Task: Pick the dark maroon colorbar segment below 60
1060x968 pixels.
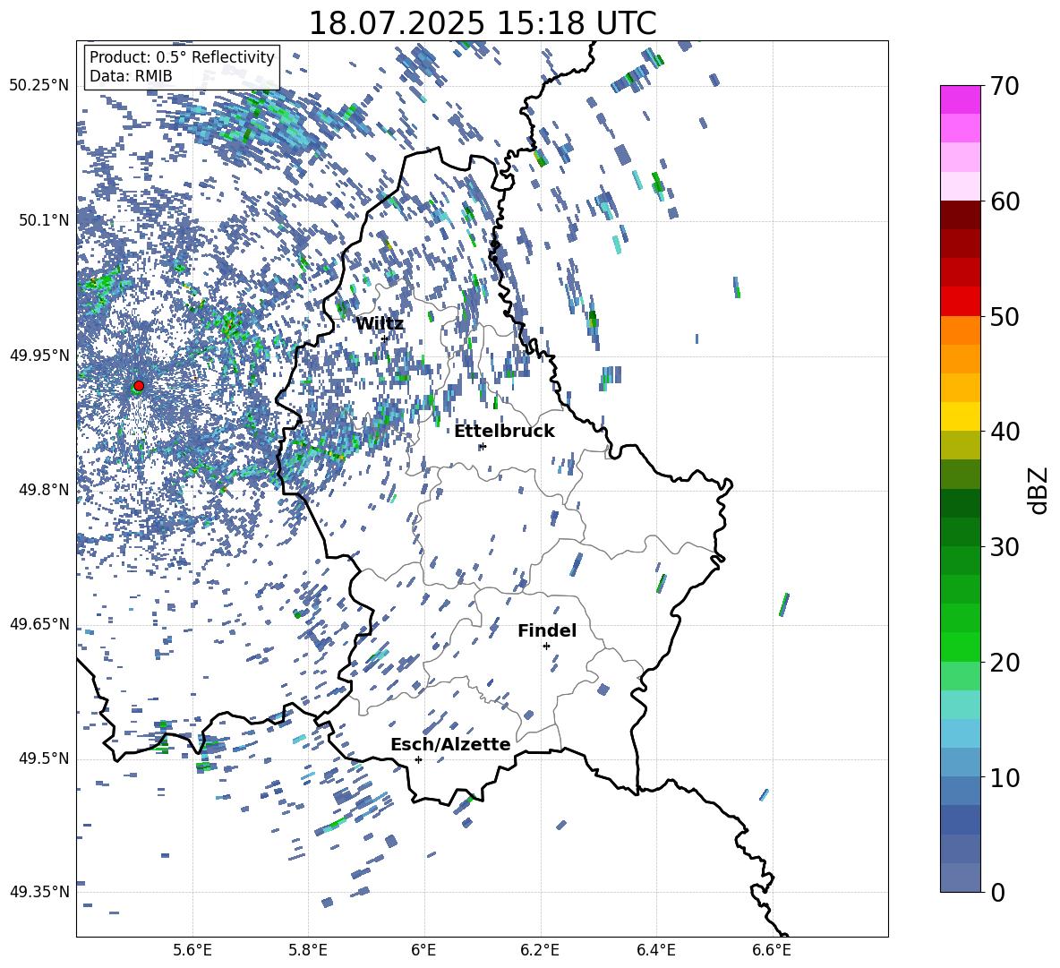Action: click(961, 215)
